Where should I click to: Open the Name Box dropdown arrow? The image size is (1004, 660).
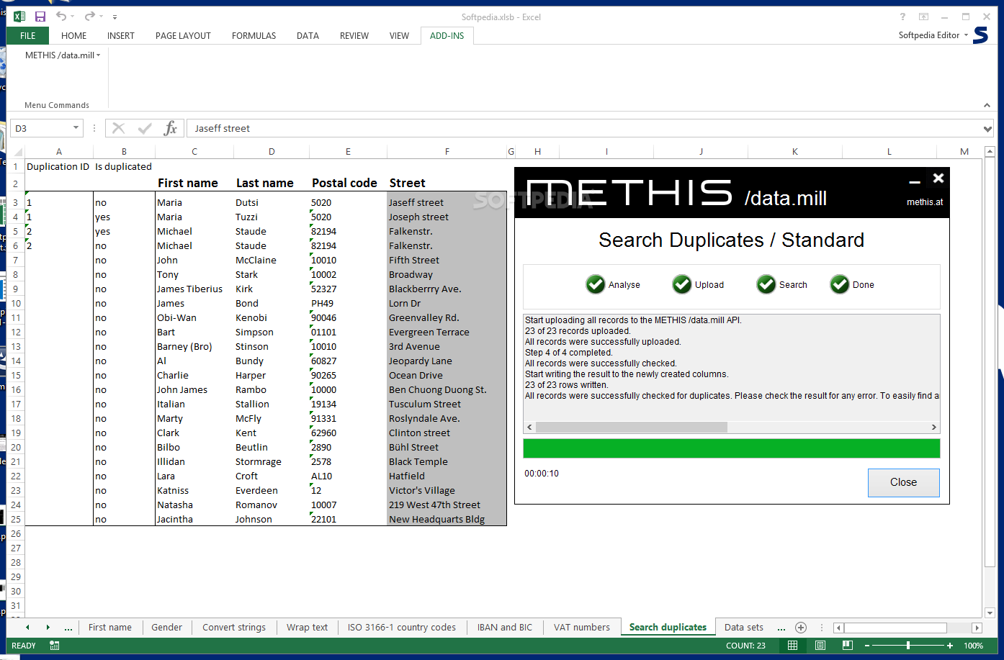click(76, 128)
